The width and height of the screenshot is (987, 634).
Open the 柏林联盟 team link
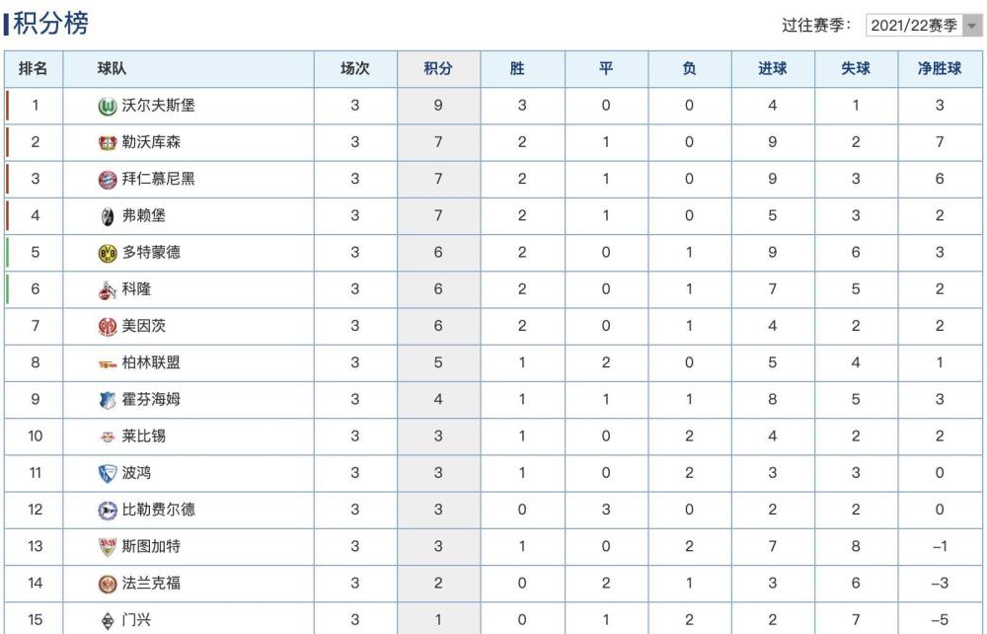pyautogui.click(x=151, y=362)
